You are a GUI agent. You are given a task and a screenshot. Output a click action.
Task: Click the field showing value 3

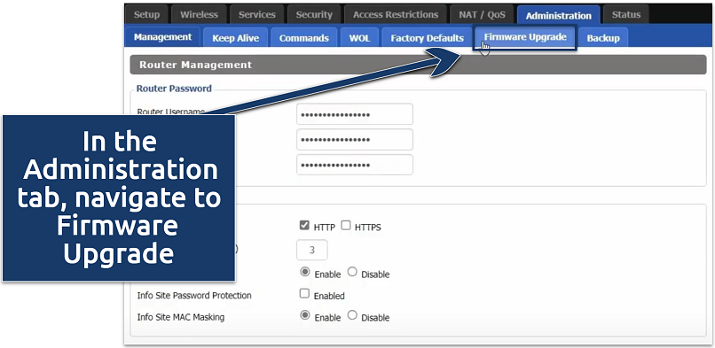pyautogui.click(x=312, y=250)
